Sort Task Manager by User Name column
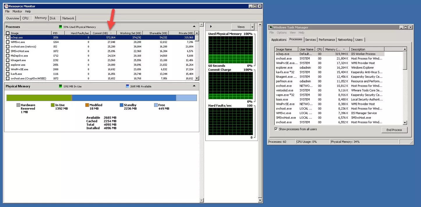421x207 pixels. pos(307,49)
